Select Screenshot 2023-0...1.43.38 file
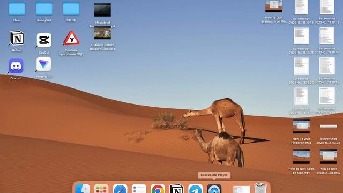 pos(329,126)
